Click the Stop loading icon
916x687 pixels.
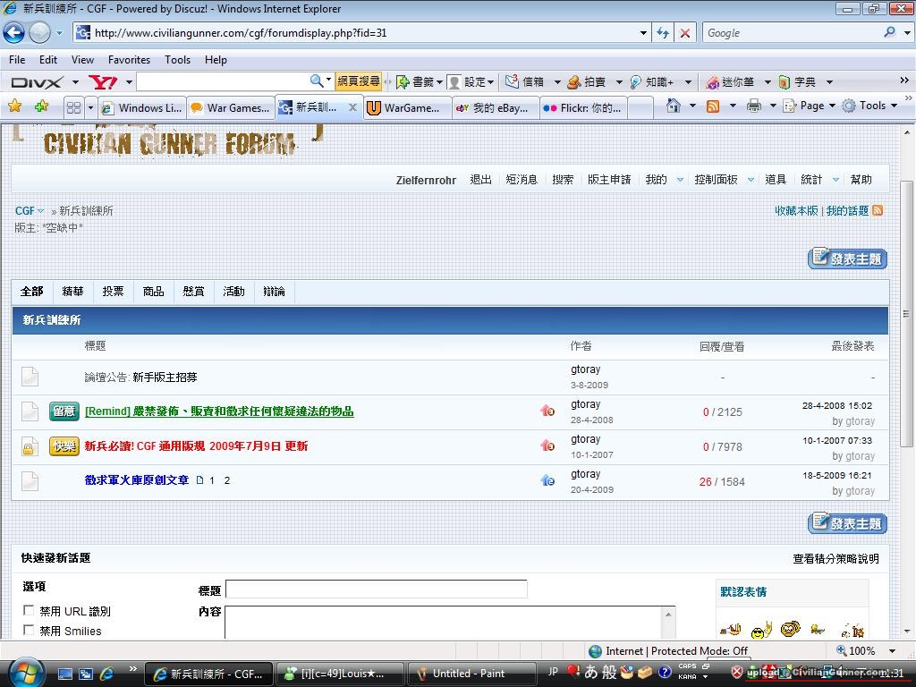685,33
